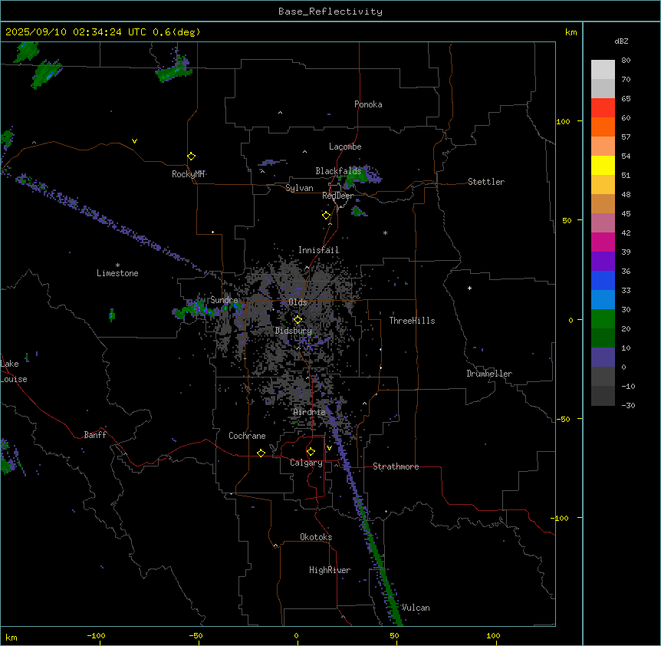Image resolution: width=661 pixels, height=646 pixels.
Task: Click the green radar echo east of Blackfalds
Action: [x=360, y=177]
